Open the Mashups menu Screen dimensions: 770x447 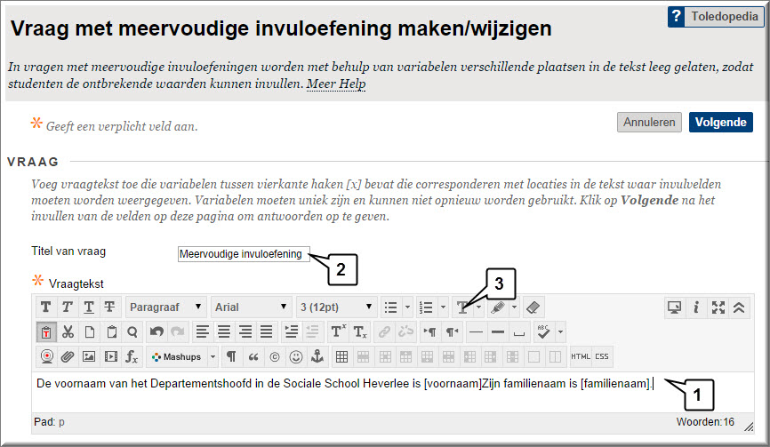(177, 356)
